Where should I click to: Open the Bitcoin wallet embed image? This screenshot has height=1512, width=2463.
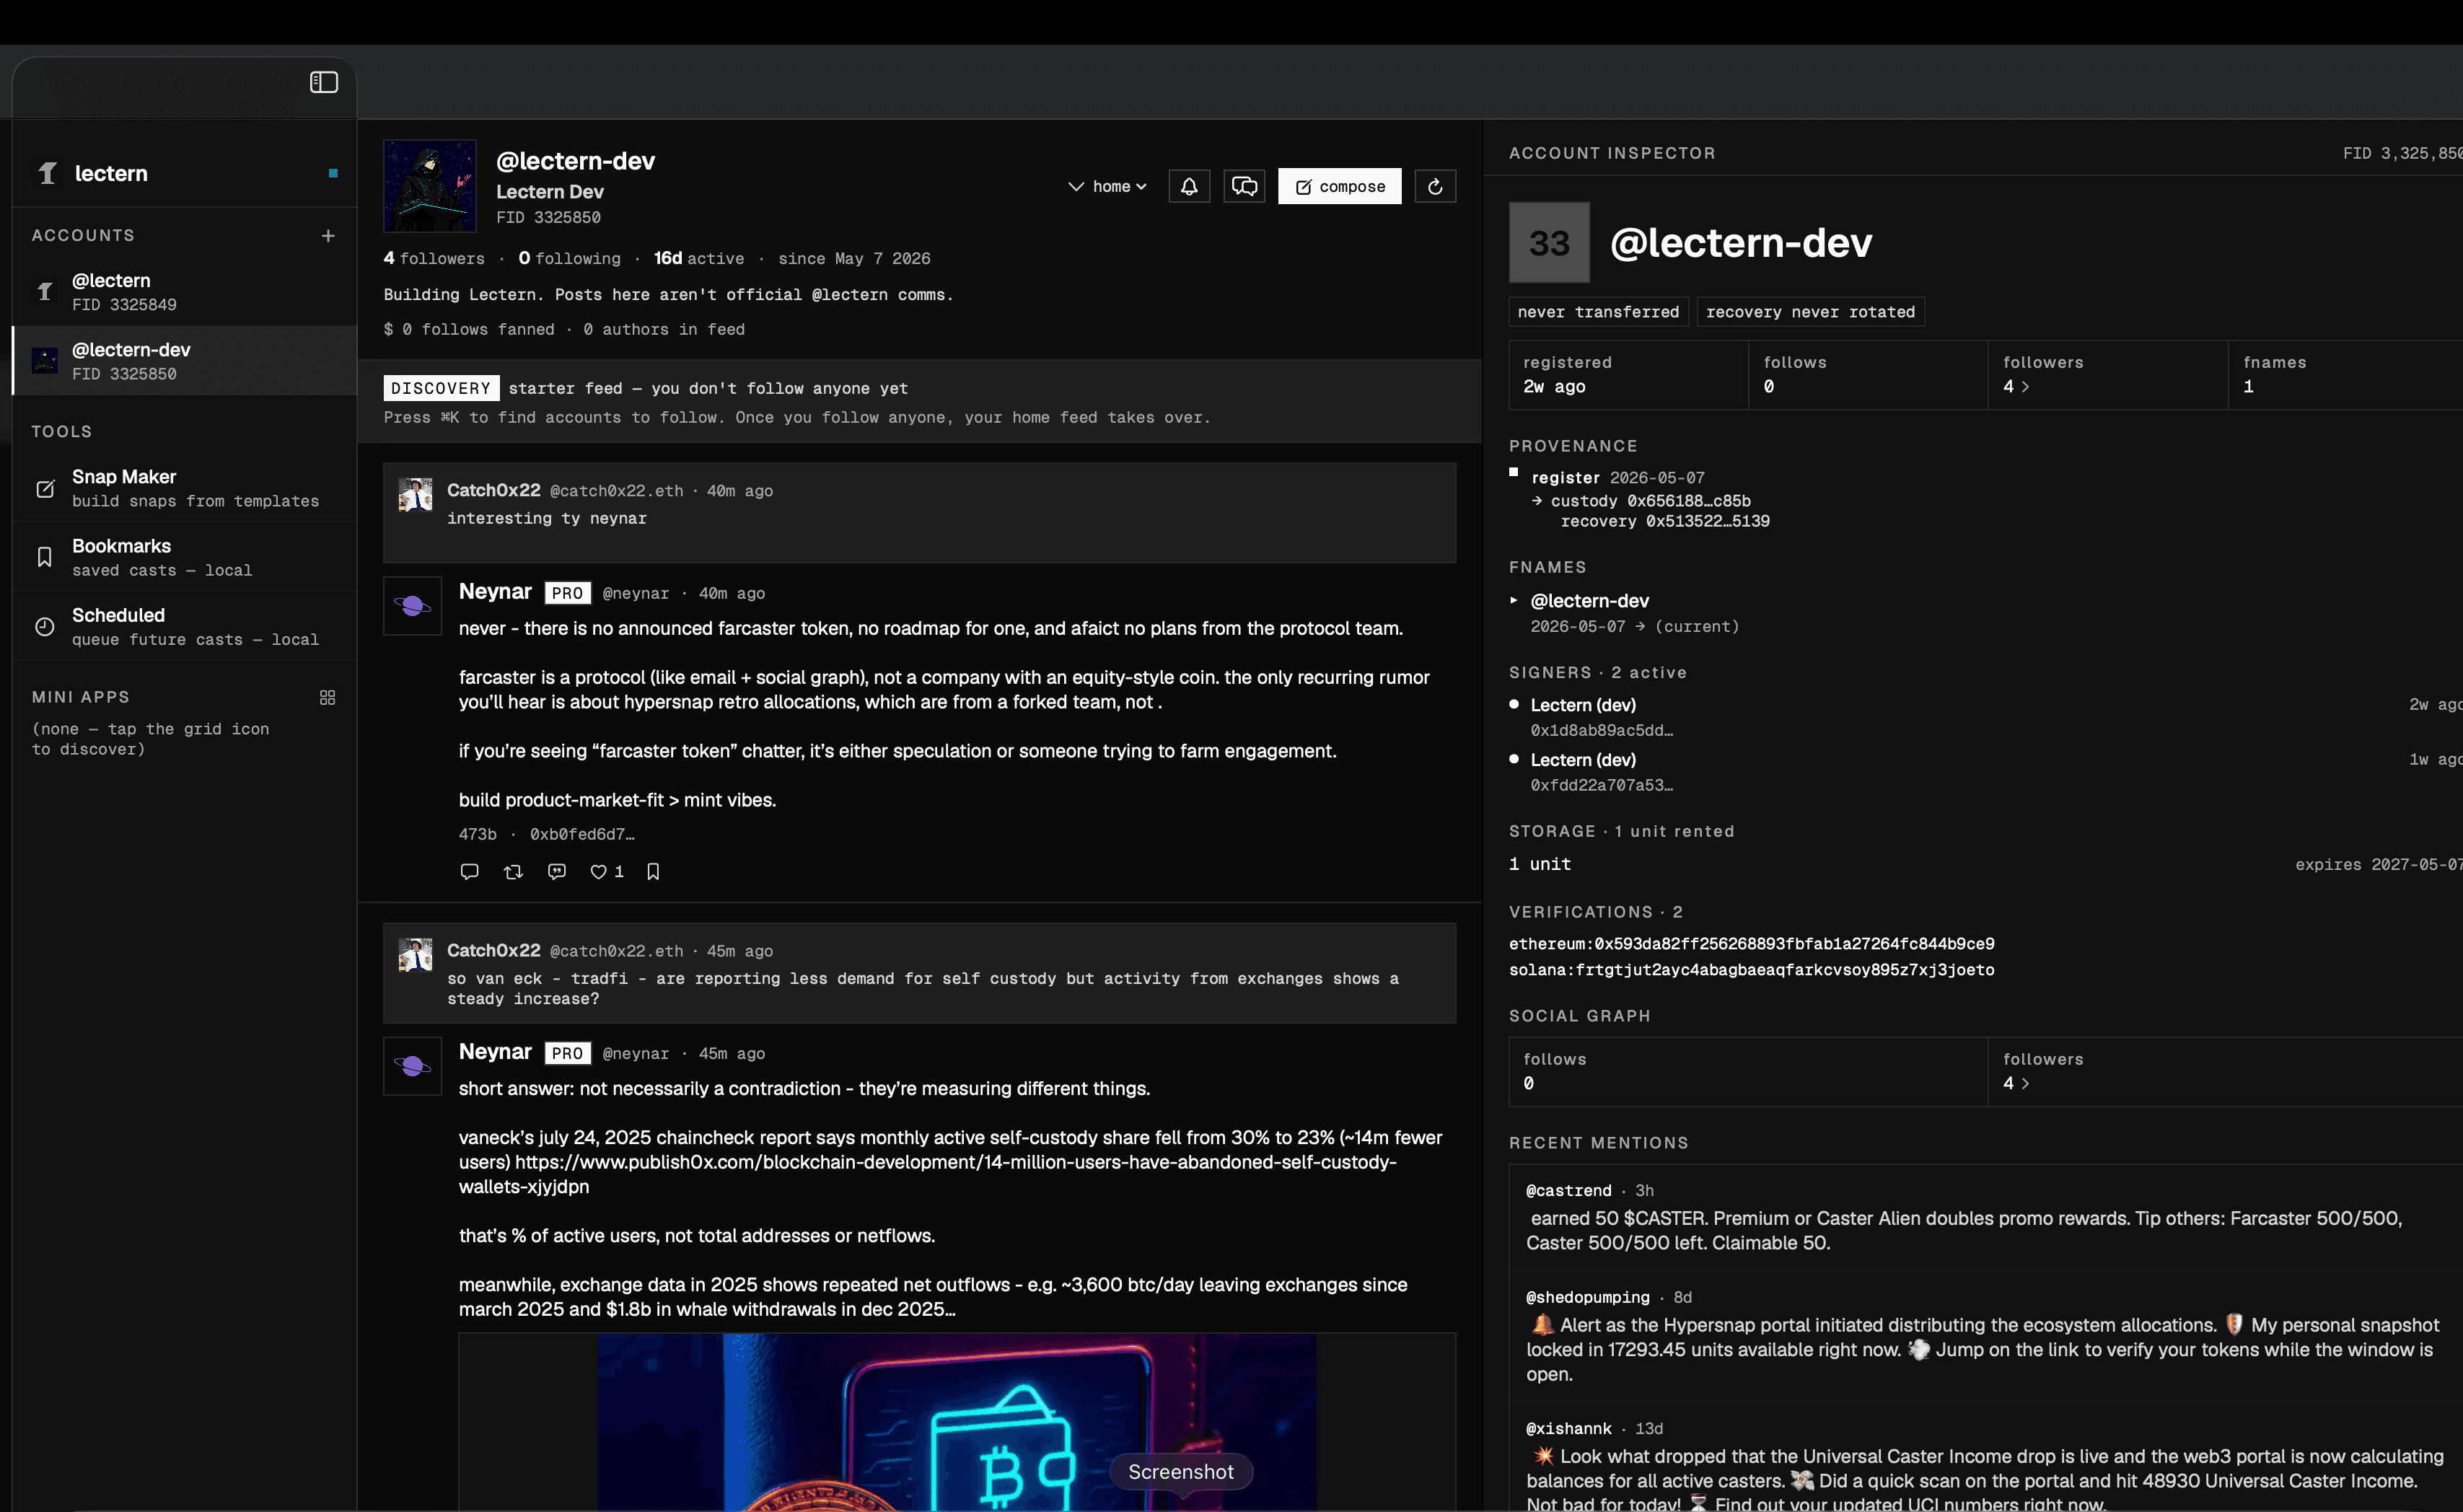coord(957,1422)
